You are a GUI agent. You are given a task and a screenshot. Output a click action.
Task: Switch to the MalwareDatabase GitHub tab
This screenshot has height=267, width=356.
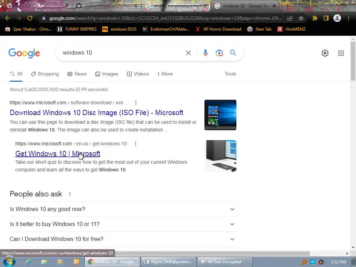(x=106, y=6)
